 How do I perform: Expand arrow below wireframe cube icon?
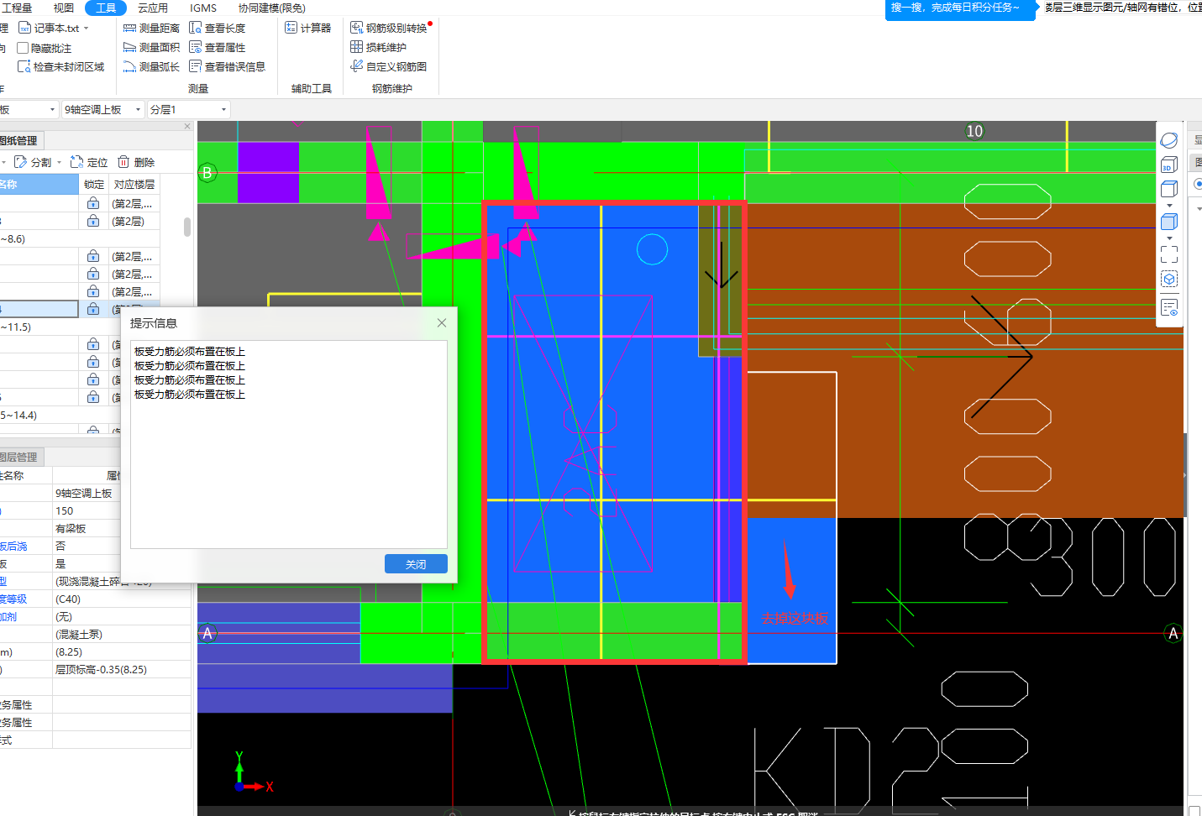1169,206
